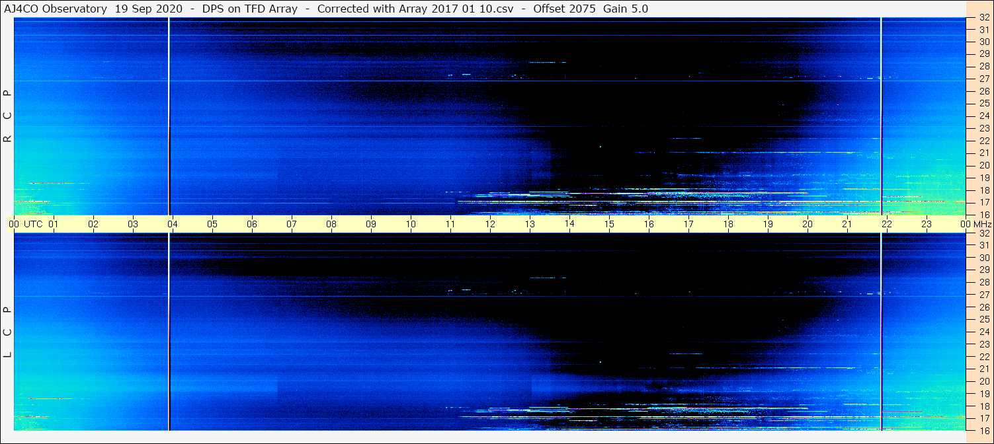Select hour "18" on the UTC time axis
Screen dimensions: 994x444
click(x=728, y=224)
